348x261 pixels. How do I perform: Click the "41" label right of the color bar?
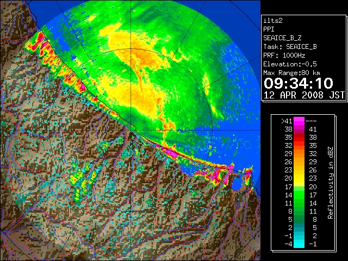[313, 129]
